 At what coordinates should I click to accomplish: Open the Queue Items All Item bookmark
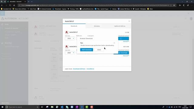19,9
